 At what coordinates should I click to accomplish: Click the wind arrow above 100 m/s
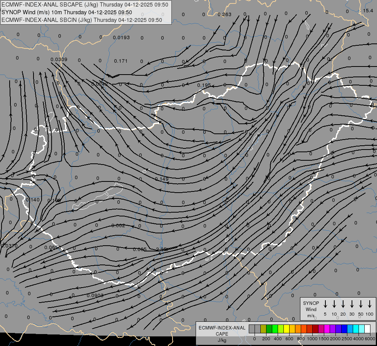tap(370, 304)
